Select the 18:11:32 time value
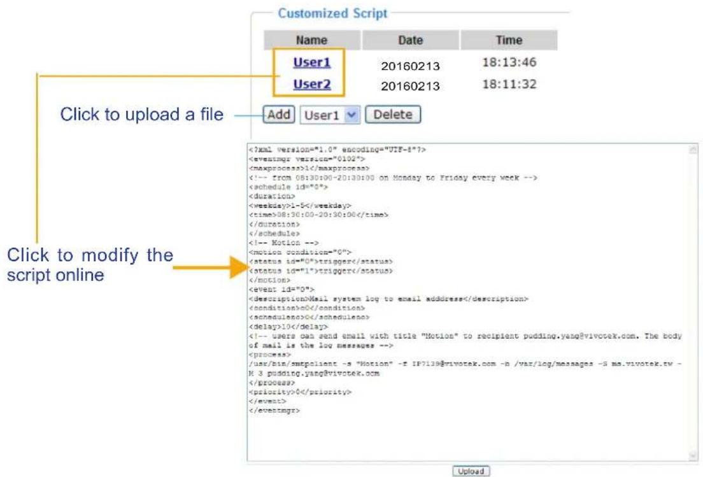 point(509,84)
